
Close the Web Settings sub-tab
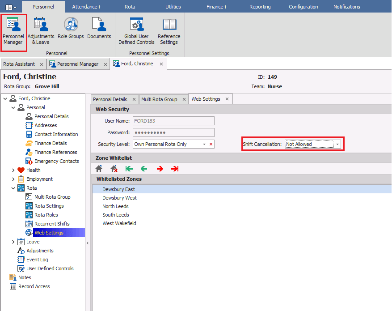[x=227, y=99]
